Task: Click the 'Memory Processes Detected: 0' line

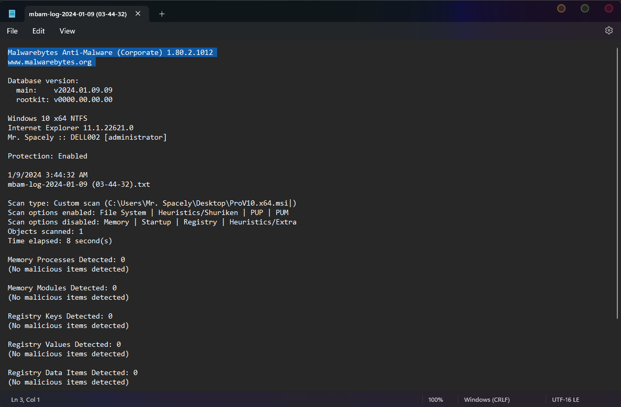Action: 66,259
